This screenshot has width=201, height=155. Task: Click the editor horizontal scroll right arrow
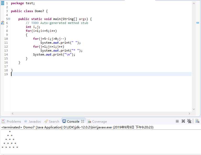(189, 113)
